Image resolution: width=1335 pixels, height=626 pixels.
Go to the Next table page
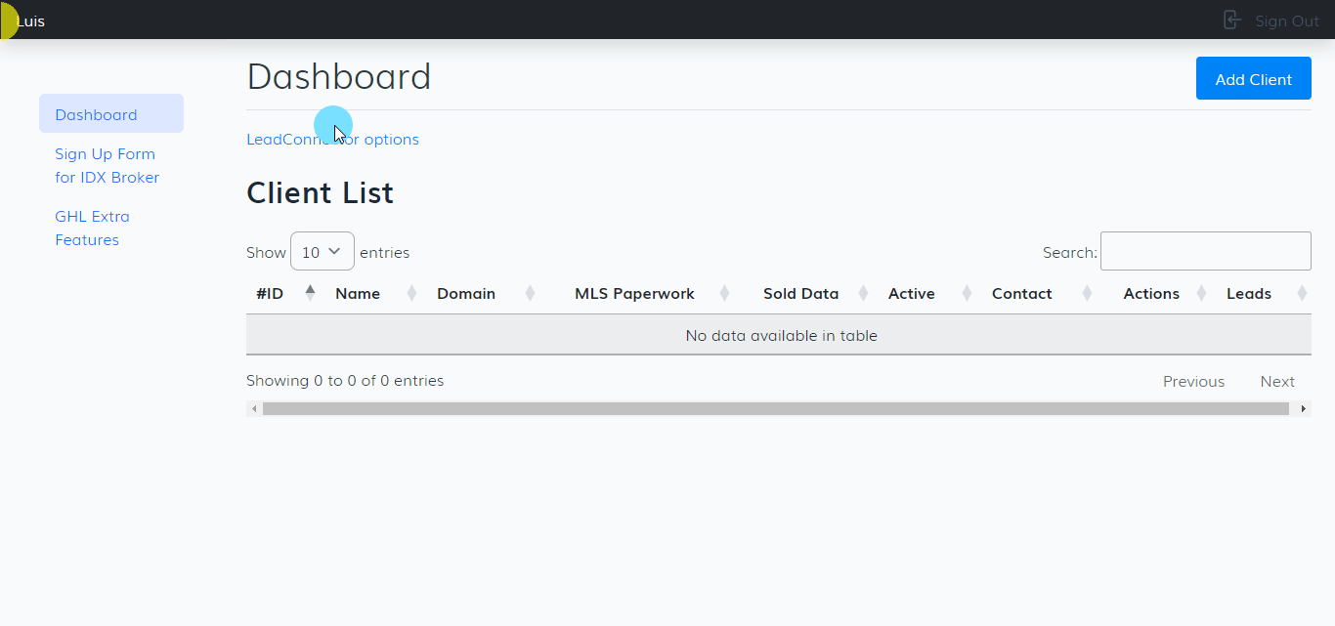(1276, 382)
